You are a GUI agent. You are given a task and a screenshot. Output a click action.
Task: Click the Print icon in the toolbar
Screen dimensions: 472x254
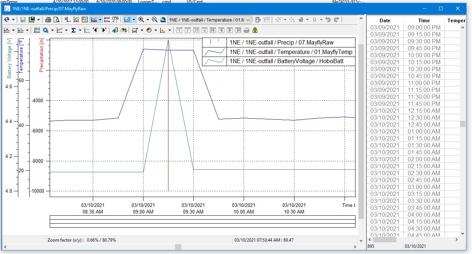point(48,20)
